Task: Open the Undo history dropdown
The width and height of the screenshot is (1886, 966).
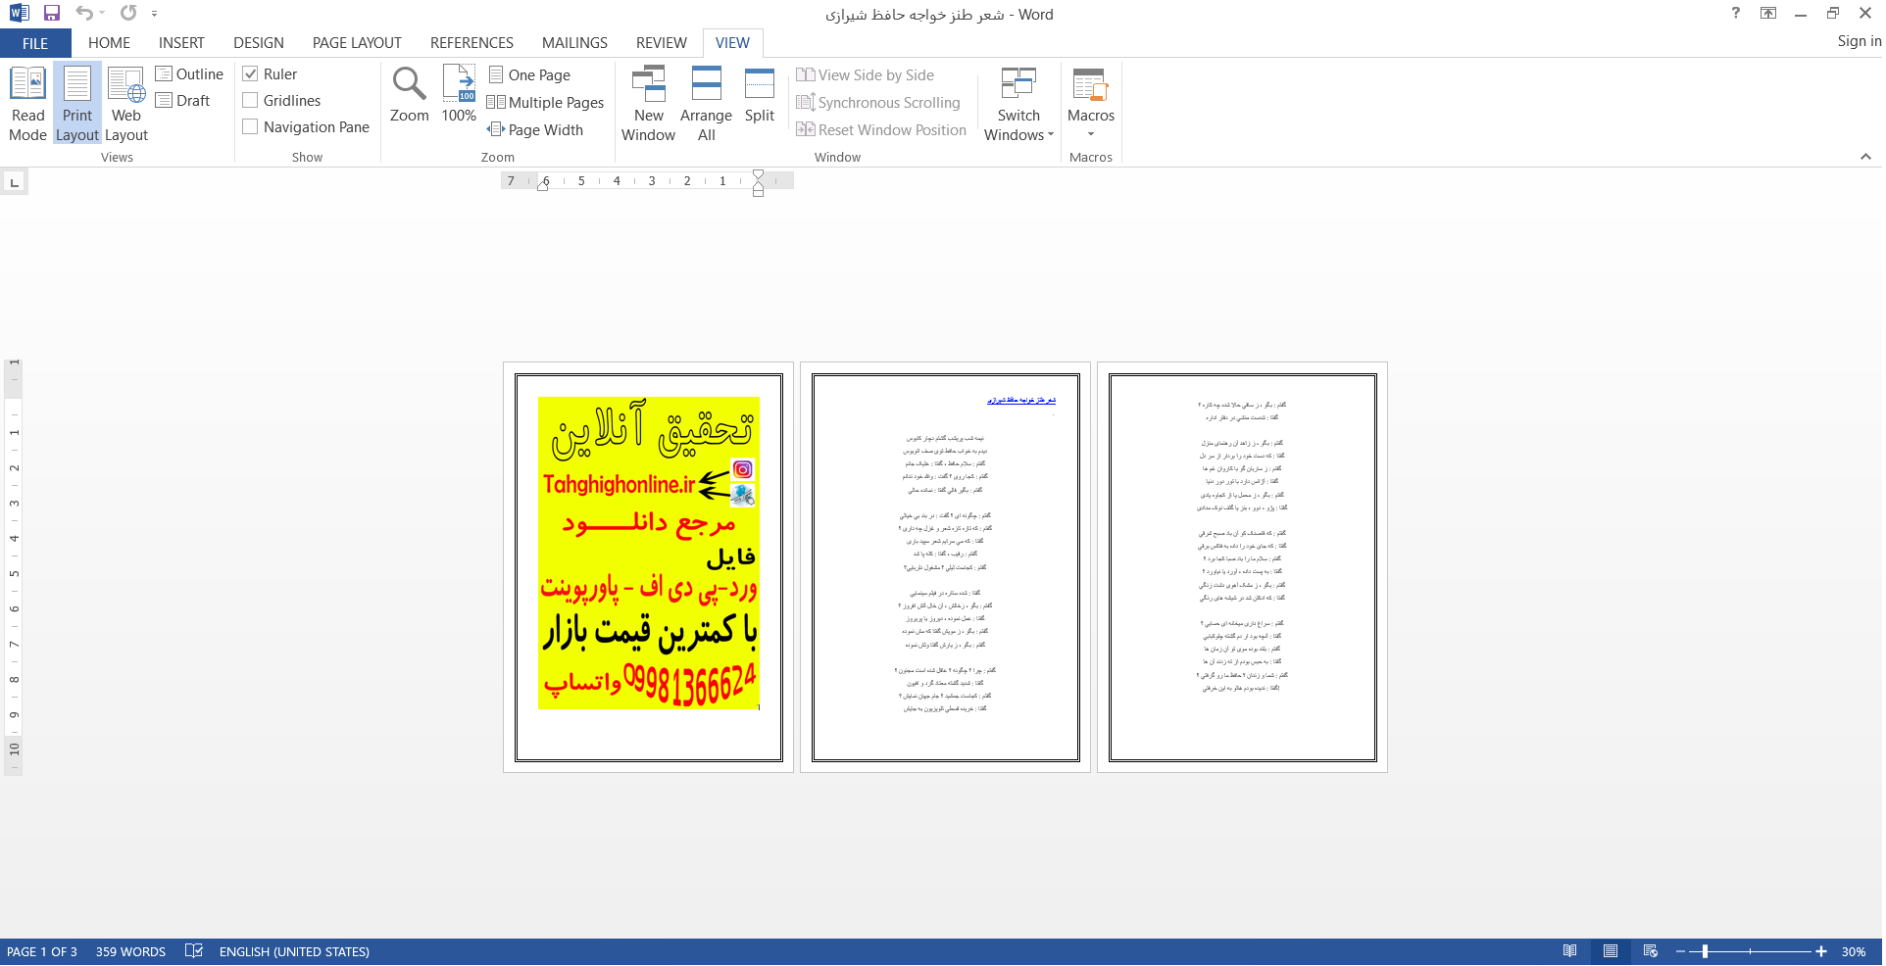Action: (102, 14)
